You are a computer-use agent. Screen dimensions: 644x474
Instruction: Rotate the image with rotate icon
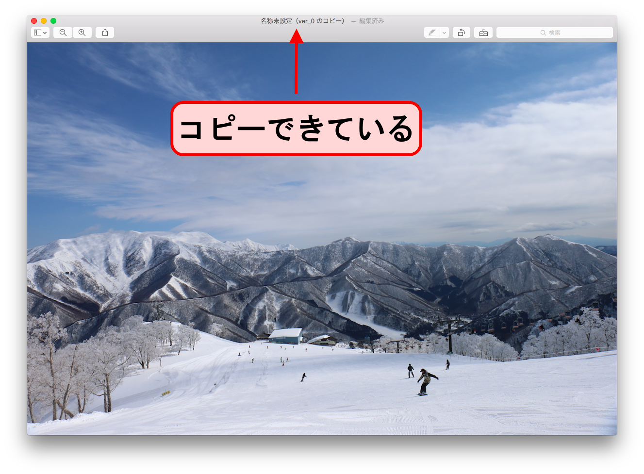(x=462, y=33)
